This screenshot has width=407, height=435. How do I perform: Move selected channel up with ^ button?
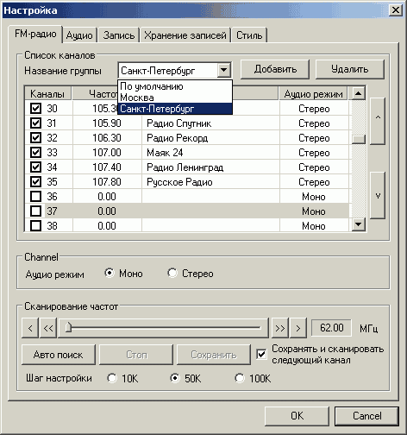(378, 121)
